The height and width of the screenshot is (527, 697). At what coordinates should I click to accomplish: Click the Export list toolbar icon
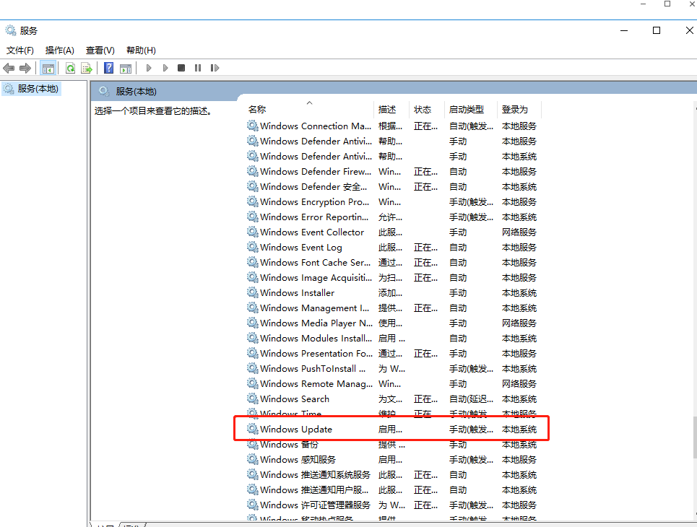pyautogui.click(x=87, y=68)
